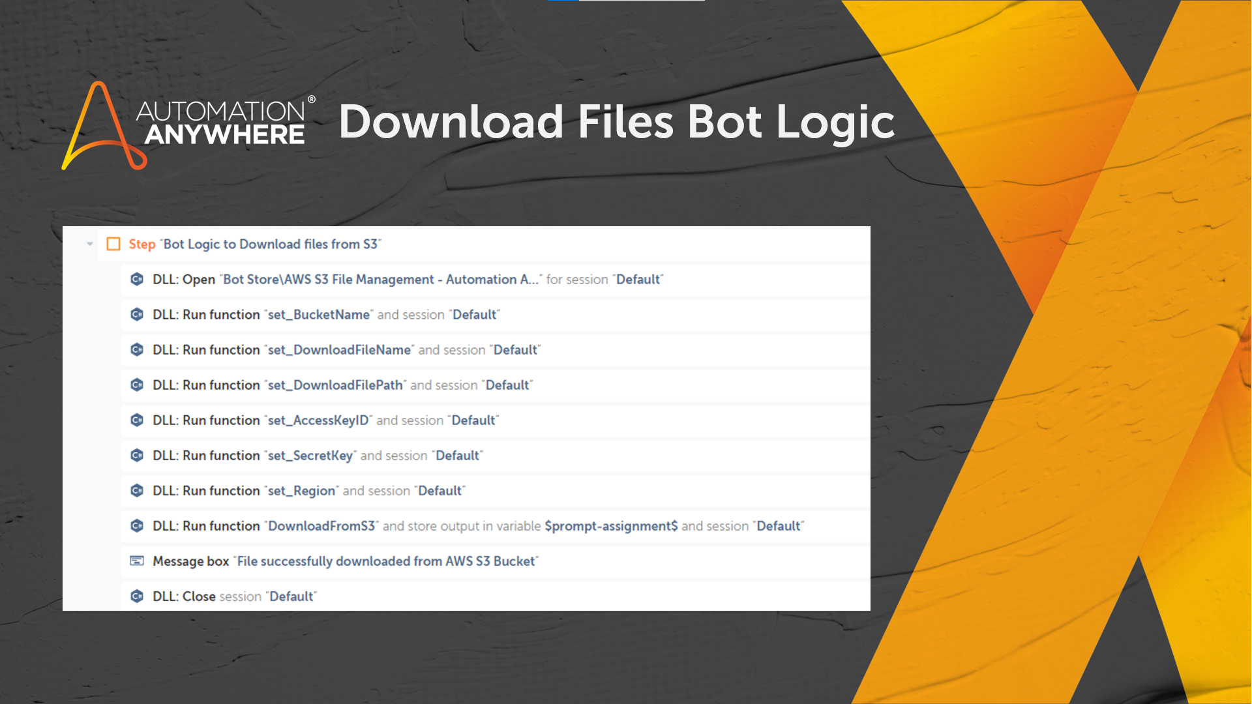Image resolution: width=1252 pixels, height=704 pixels.
Task: Click the set_Region function name
Action: 301,491
